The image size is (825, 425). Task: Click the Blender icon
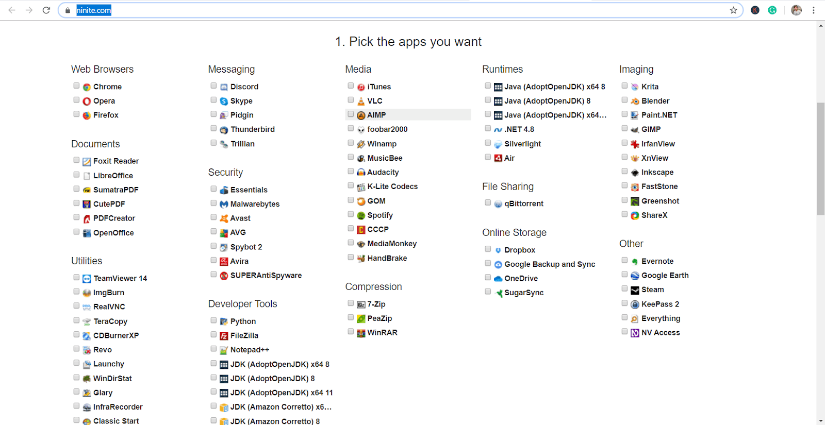click(635, 101)
